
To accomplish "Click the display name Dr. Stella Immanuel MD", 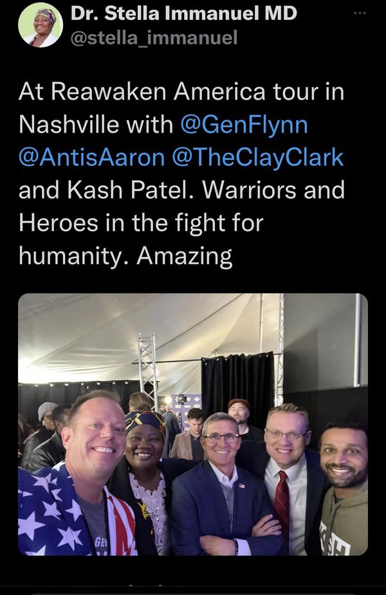I will pyautogui.click(x=184, y=14).
